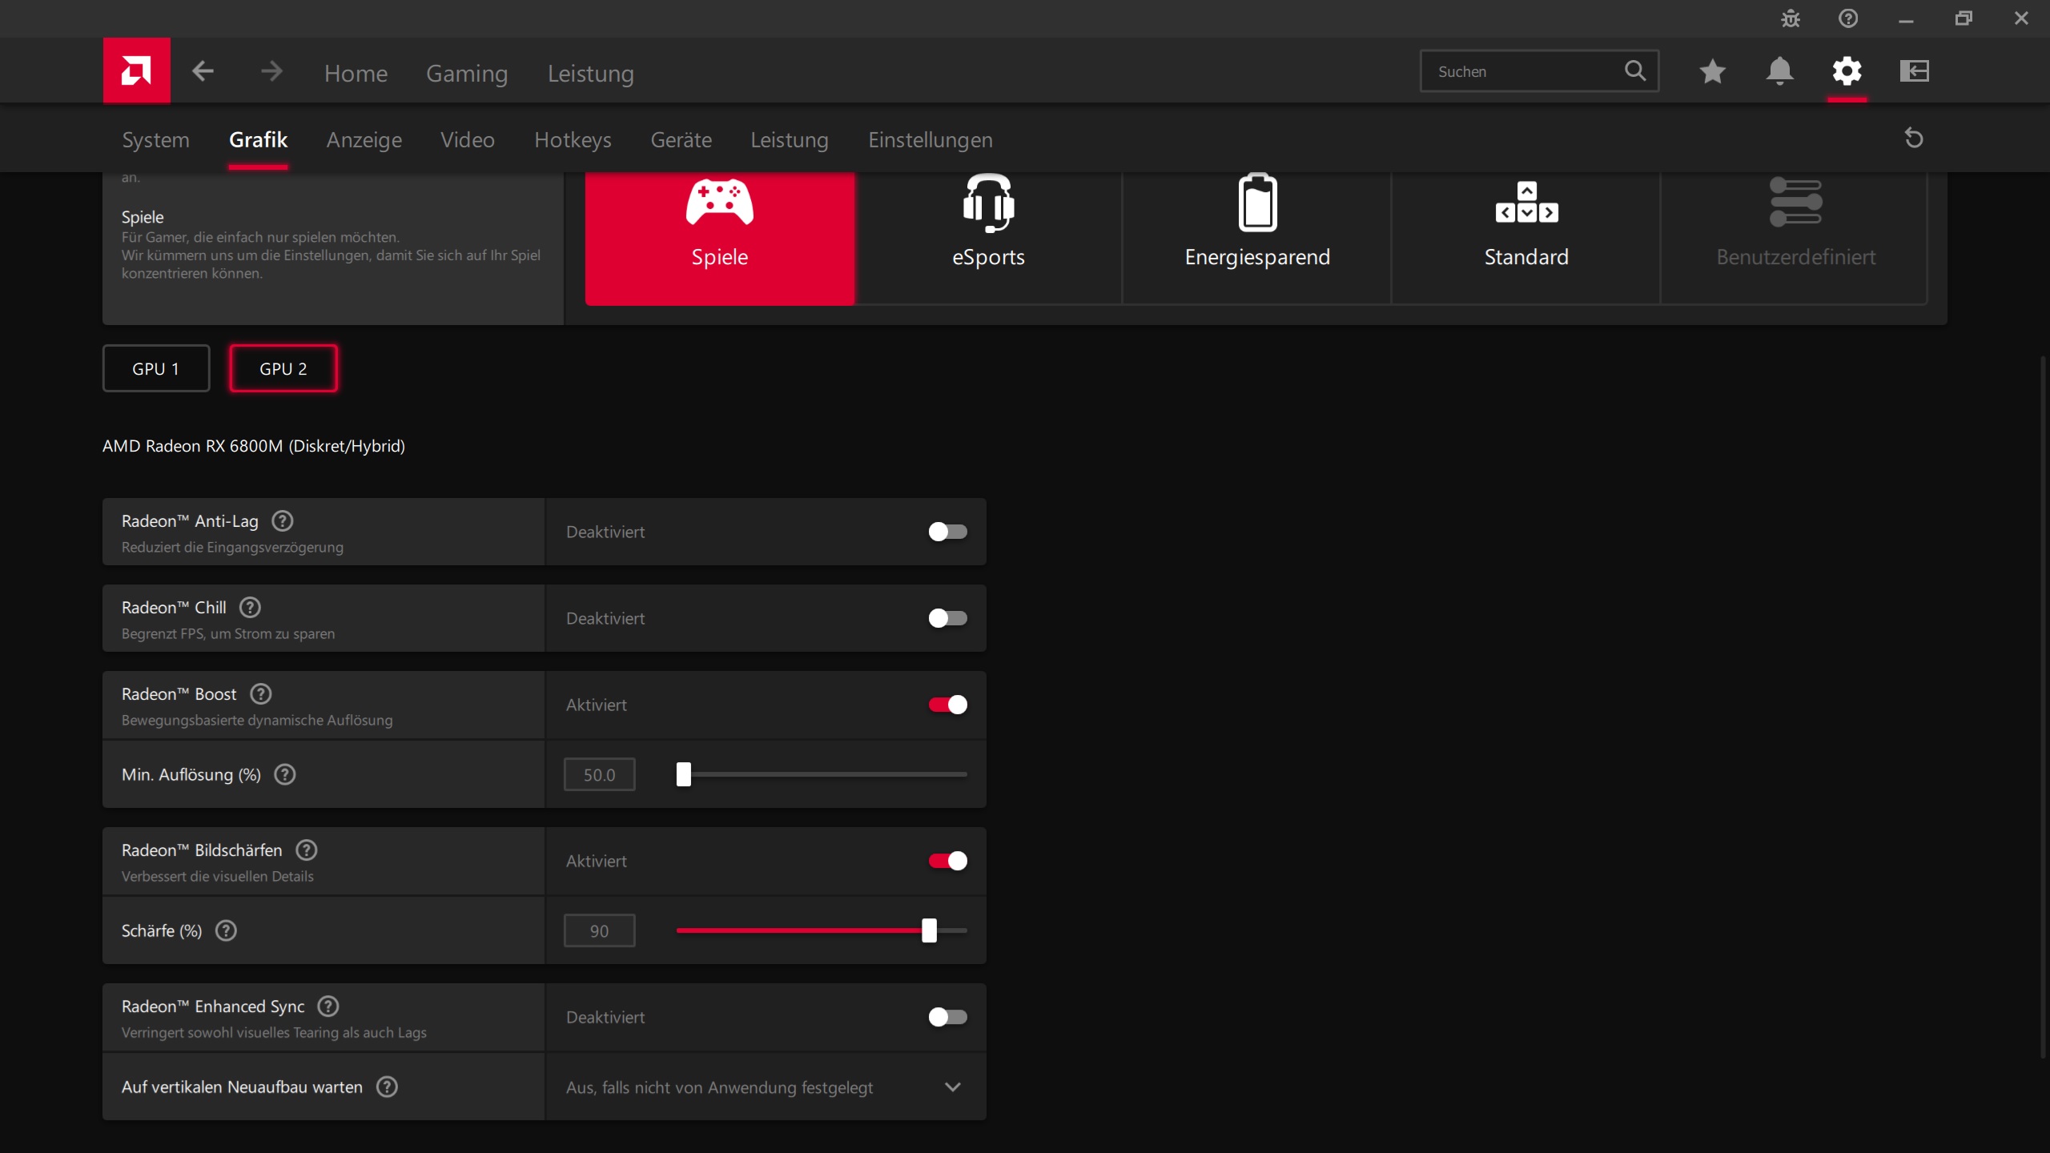Select the eSports headset profile
The height and width of the screenshot is (1153, 2050).
click(x=988, y=224)
